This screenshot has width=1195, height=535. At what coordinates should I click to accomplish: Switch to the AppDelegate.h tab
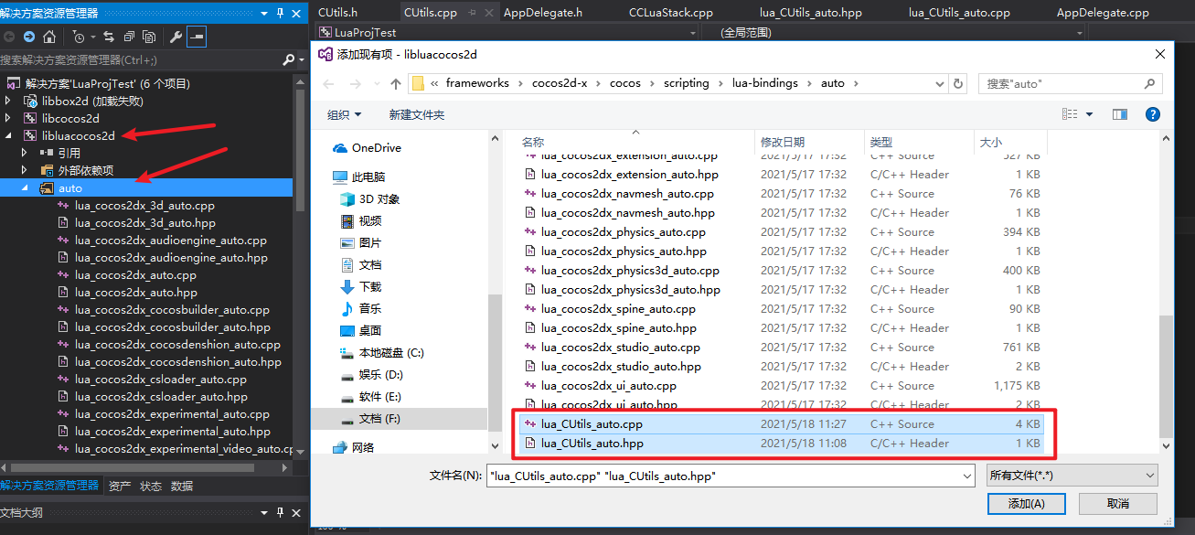(x=543, y=13)
